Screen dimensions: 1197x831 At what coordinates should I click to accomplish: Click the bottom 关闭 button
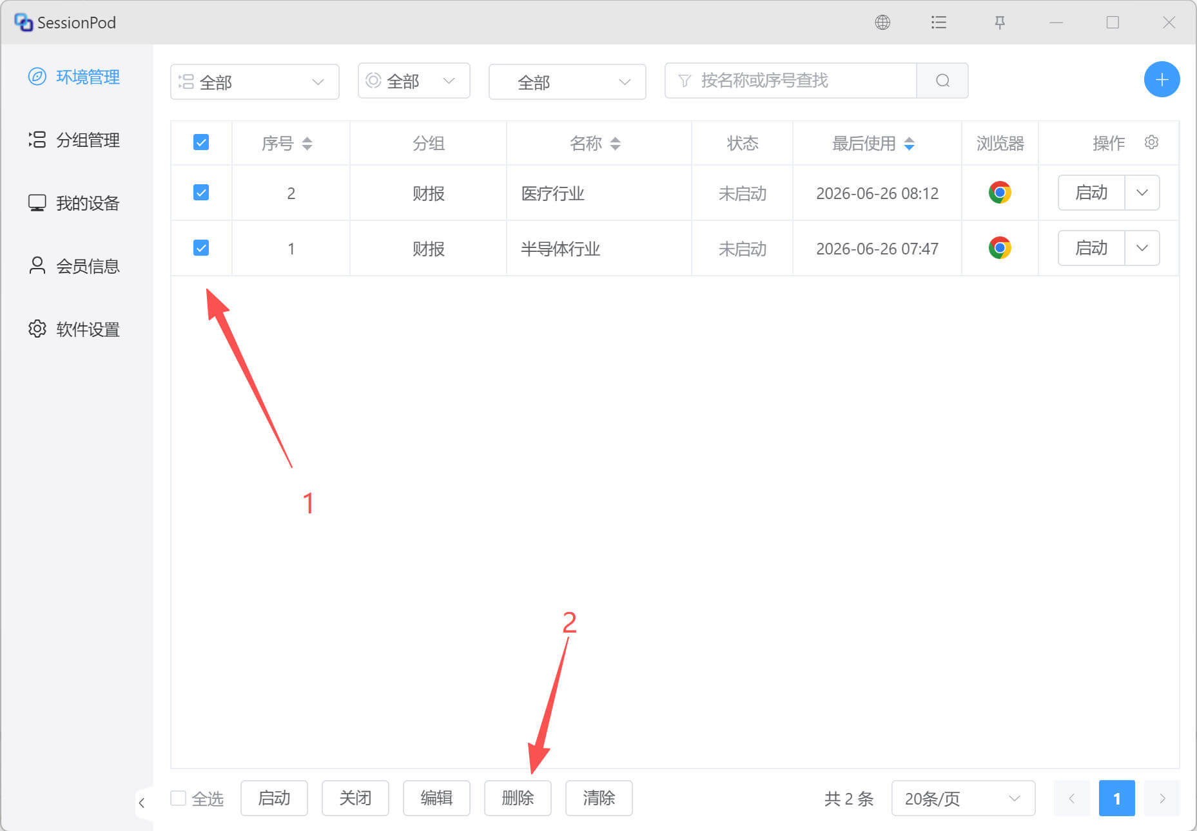click(355, 798)
